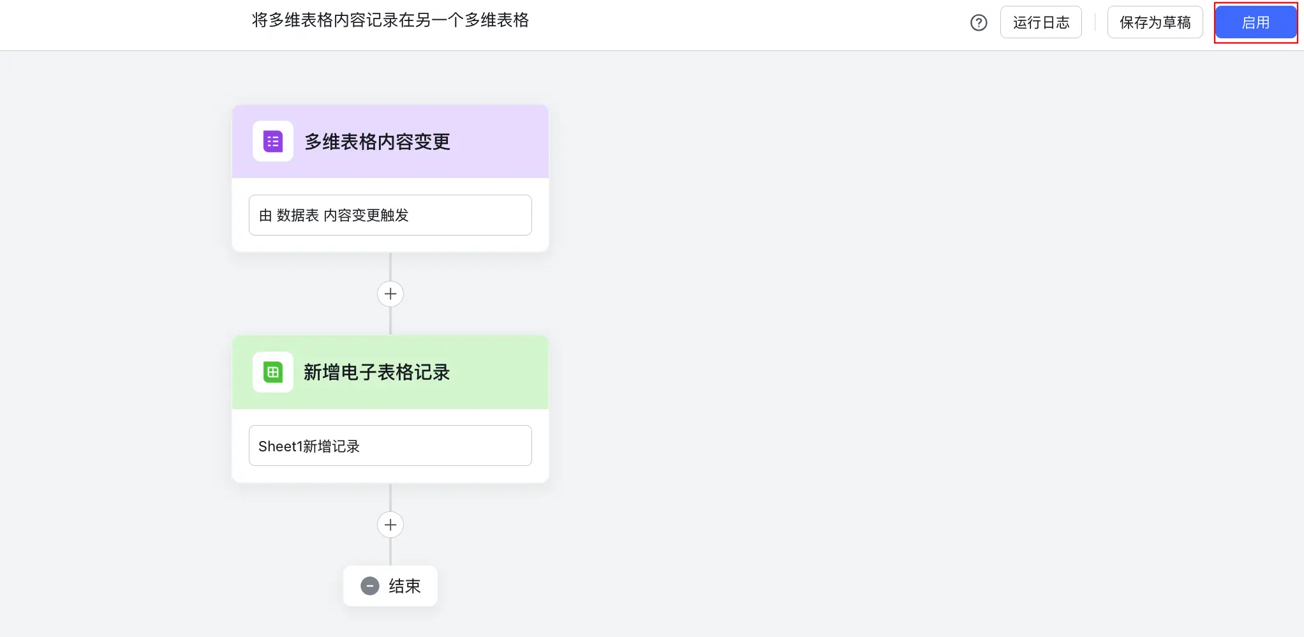This screenshot has height=637, width=1304.
Task: Click the green spreadsheet action icon
Action: click(x=273, y=372)
